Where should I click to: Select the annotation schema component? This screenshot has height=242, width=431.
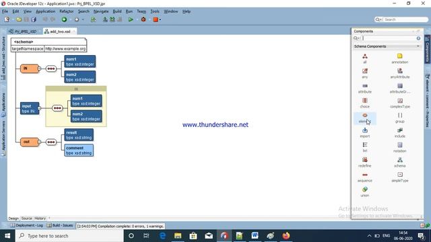(x=399, y=58)
